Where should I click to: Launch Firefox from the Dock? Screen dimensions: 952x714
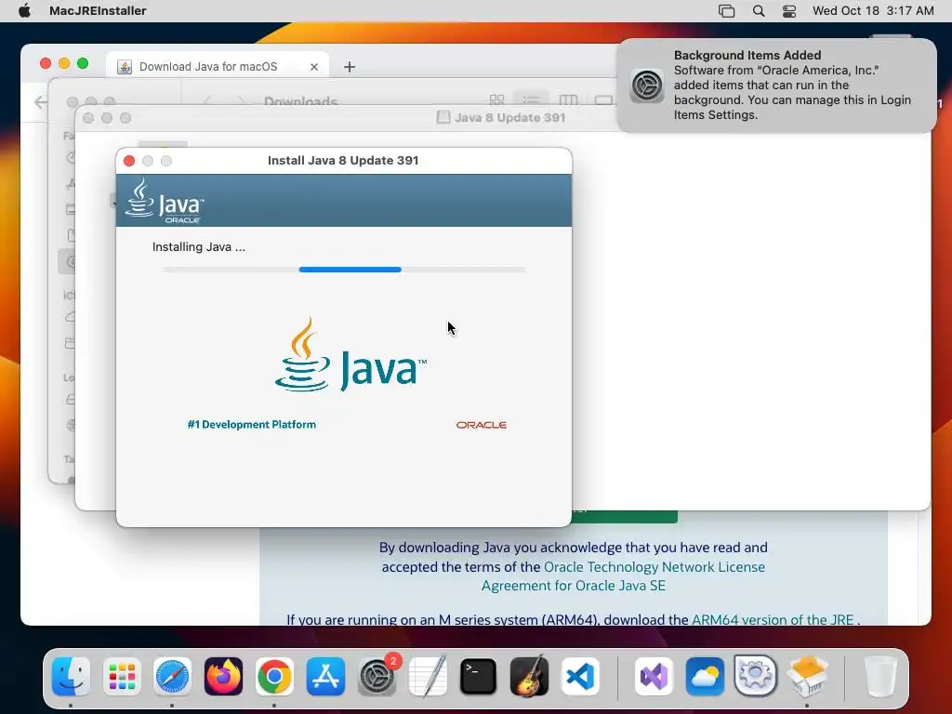[223, 677]
